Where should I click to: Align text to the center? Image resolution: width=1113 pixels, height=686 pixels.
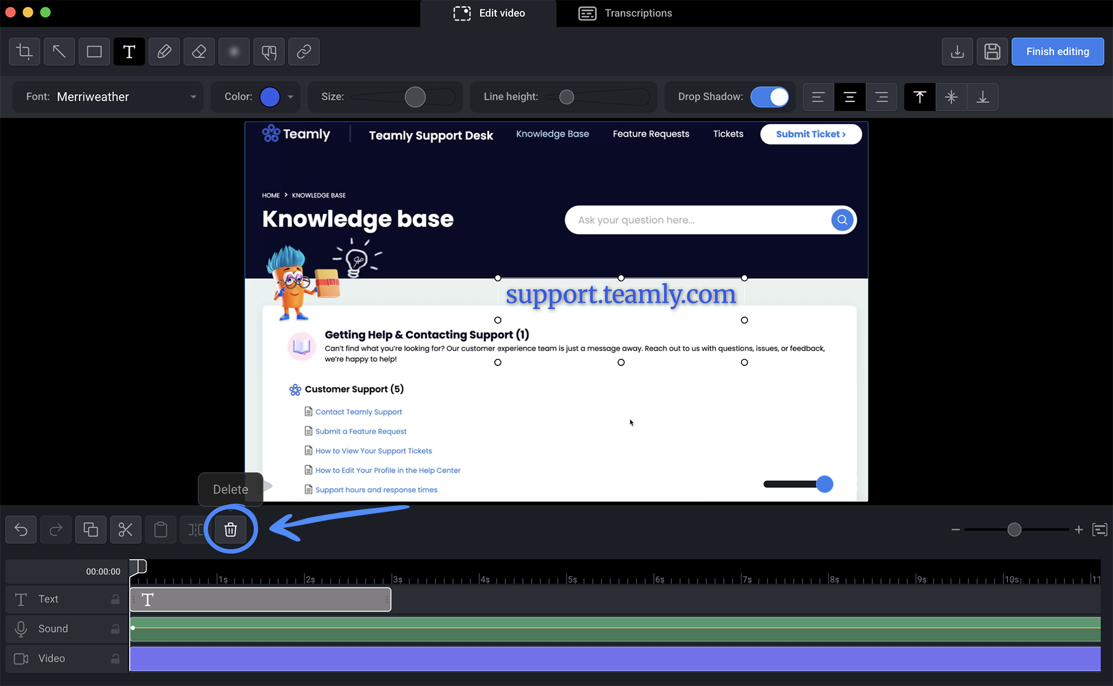(x=850, y=97)
